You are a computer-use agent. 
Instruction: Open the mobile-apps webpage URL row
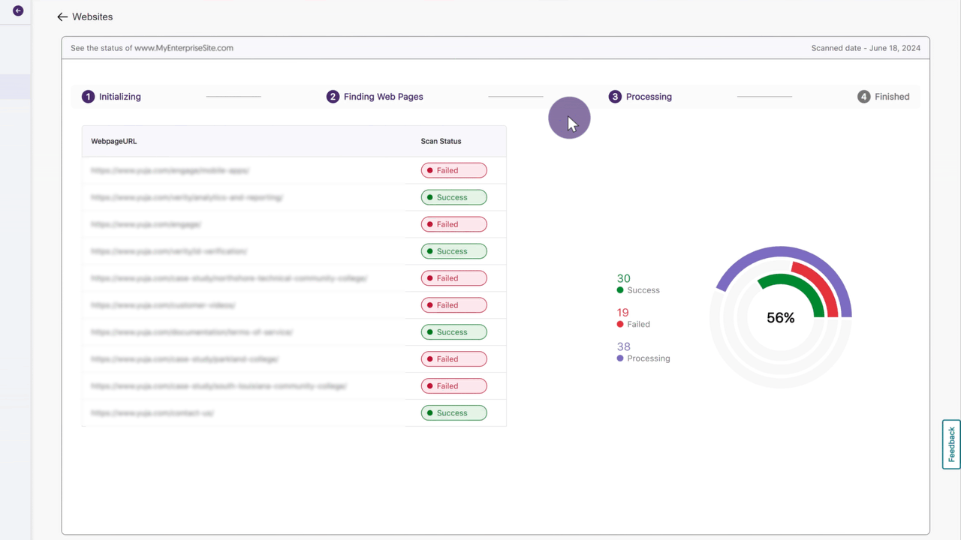tap(170, 170)
